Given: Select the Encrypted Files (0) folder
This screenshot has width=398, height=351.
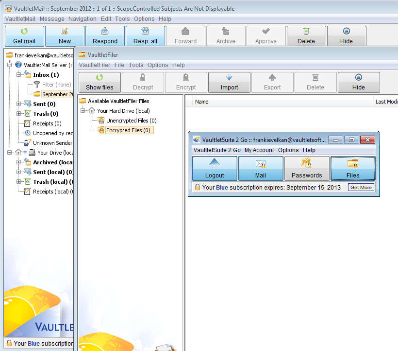Looking at the screenshot, I should pyautogui.click(x=128, y=130).
